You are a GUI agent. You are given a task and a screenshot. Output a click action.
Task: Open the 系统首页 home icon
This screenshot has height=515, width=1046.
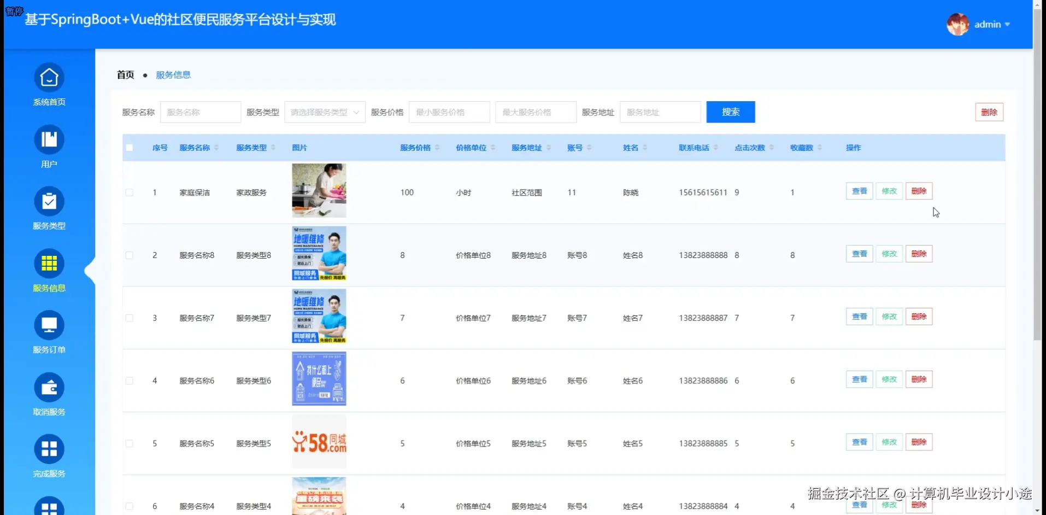pos(49,78)
